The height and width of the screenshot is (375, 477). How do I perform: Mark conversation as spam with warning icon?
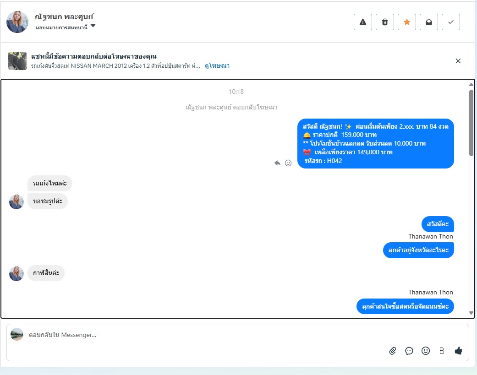tap(362, 22)
